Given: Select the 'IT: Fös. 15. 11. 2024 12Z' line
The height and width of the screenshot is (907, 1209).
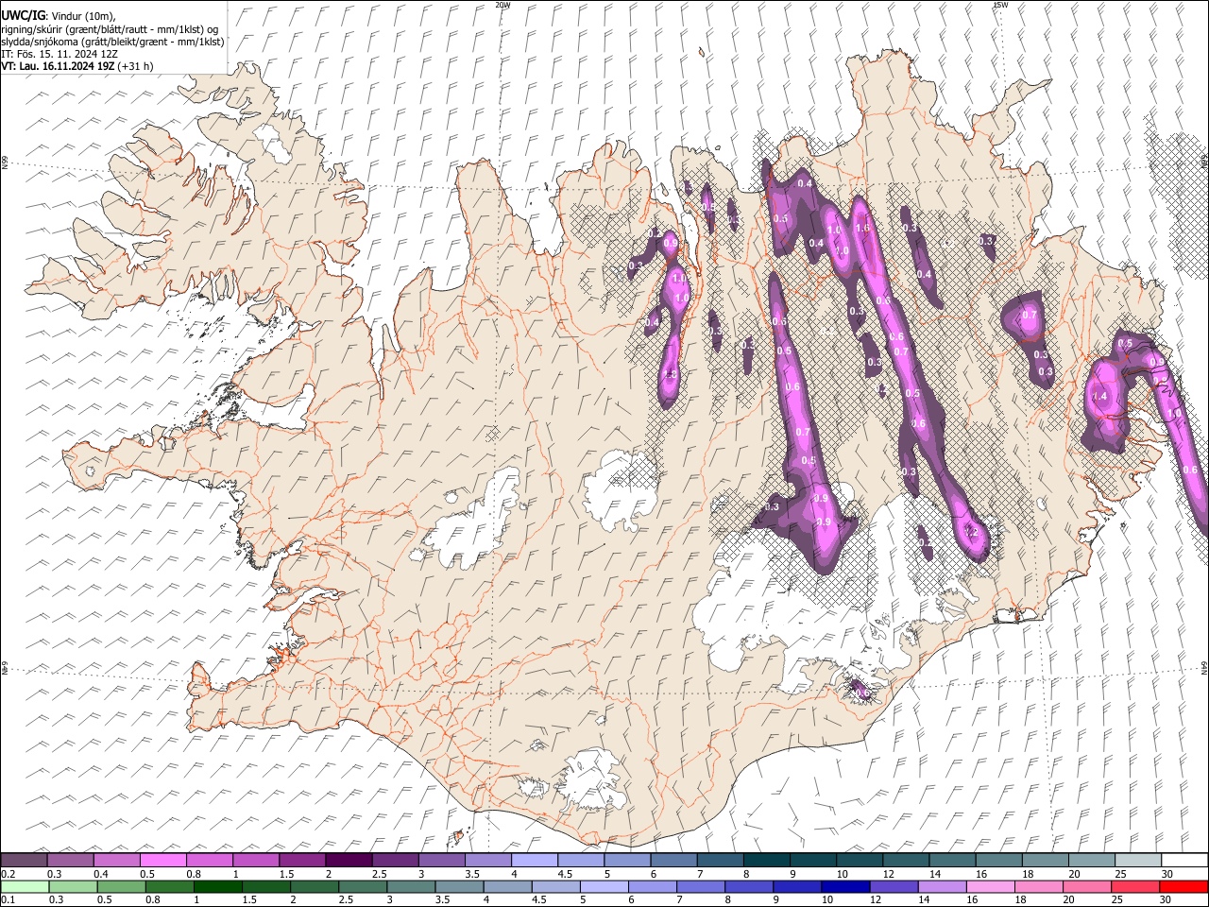Looking at the screenshot, I should pyautogui.click(x=59, y=54).
